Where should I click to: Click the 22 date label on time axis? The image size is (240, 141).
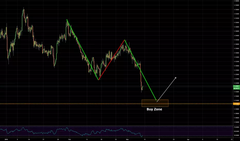232,139
